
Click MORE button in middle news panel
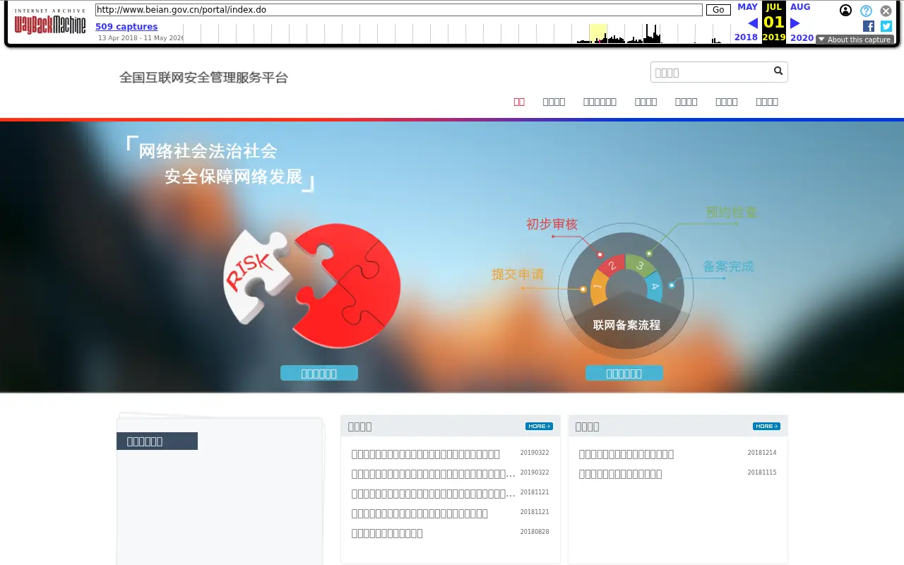(x=539, y=426)
